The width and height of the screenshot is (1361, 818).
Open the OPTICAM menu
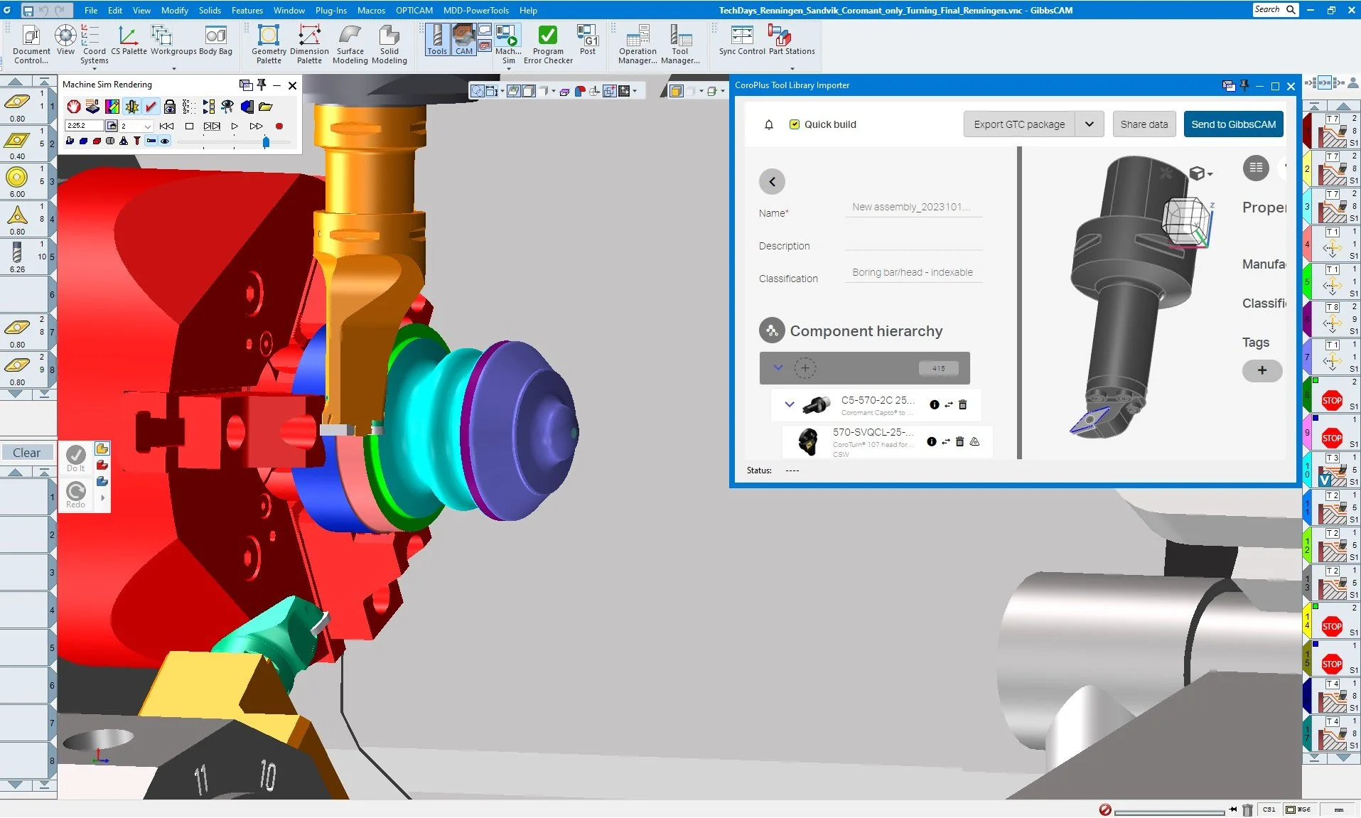[x=414, y=10]
